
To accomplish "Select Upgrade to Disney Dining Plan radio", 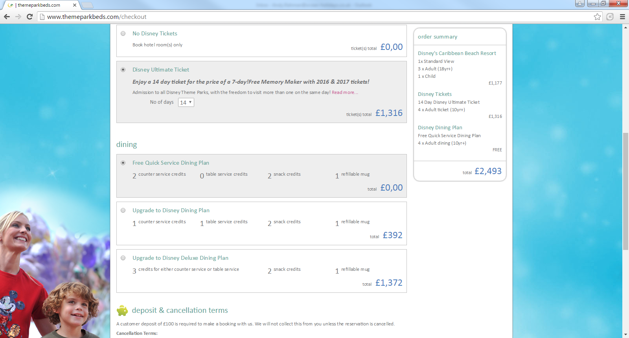I will pos(123,210).
